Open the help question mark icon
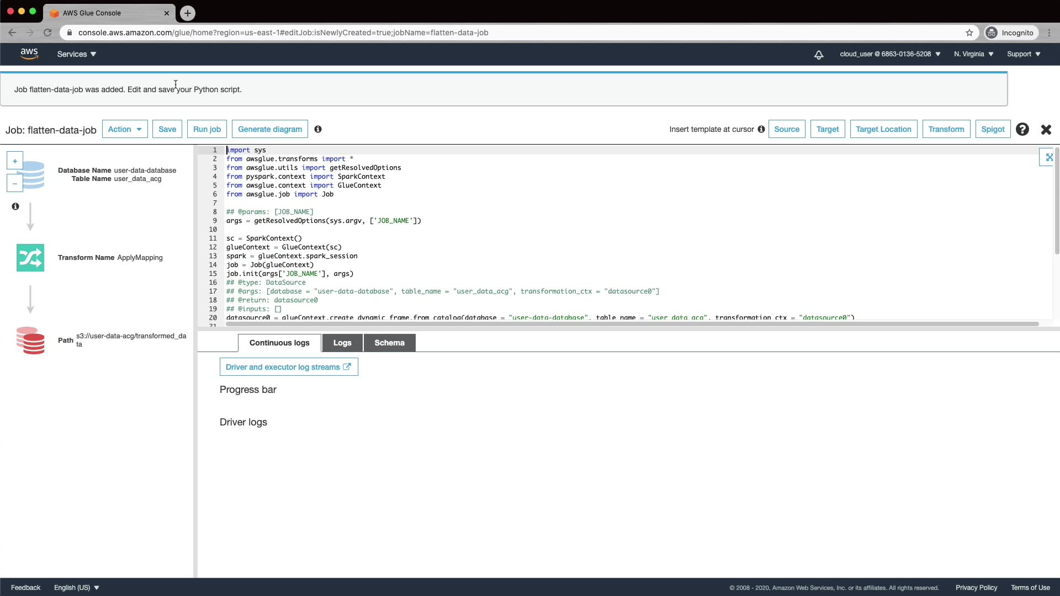The width and height of the screenshot is (1060, 596). click(1022, 129)
